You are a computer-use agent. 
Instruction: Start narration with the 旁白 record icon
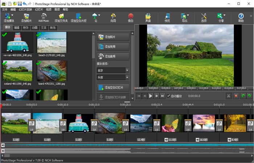[131, 16]
